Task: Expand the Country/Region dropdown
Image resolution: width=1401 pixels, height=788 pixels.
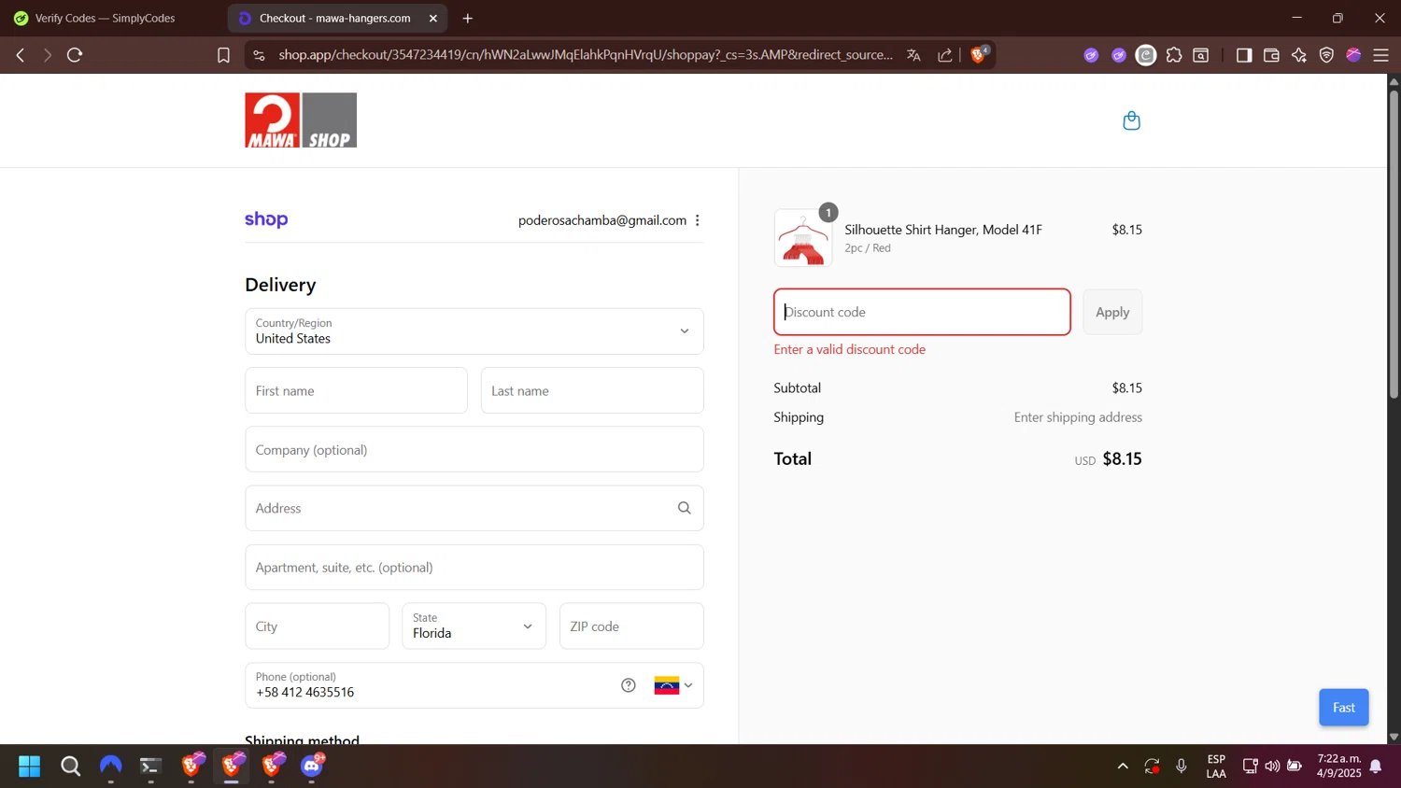Action: coord(474,331)
